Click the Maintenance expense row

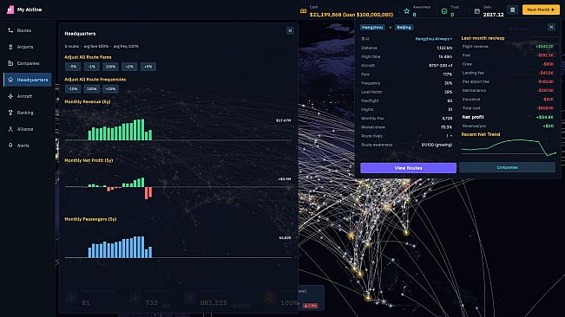click(x=508, y=91)
